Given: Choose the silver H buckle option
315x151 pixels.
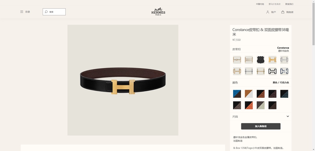Looking at the screenshot, I should click(284, 60).
